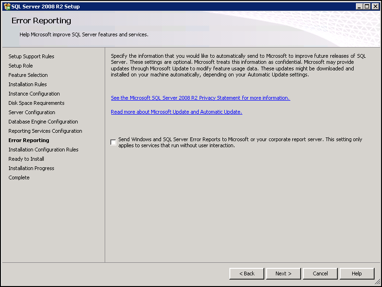Click the 'Help Microsoft improve SQL Server' subtitle

pos(84,34)
